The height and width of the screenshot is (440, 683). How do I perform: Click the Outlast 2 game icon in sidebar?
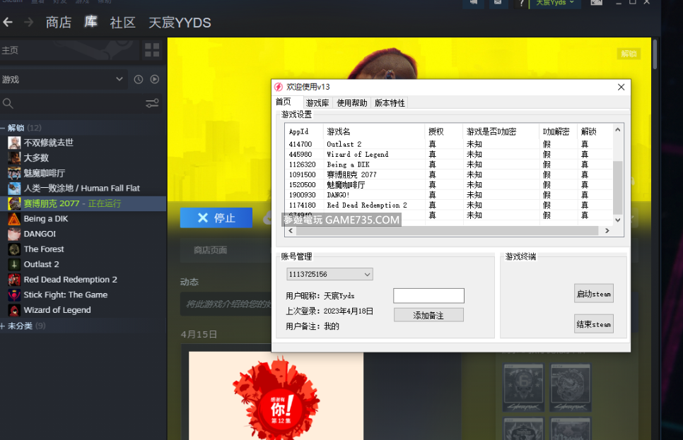point(14,265)
